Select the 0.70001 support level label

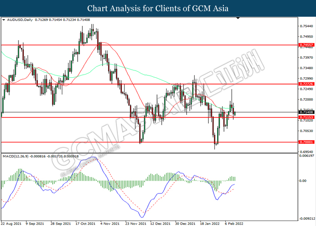307,142
